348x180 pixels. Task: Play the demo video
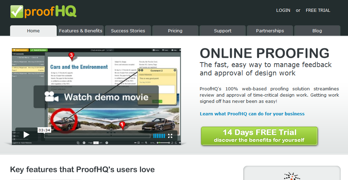(x=26, y=134)
